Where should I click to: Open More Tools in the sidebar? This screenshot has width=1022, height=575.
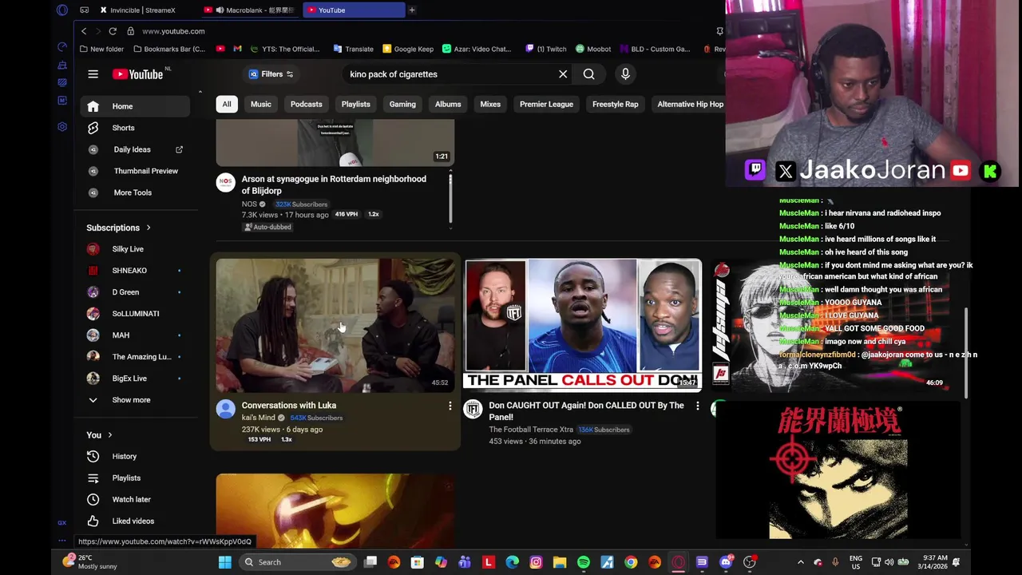tap(135, 192)
